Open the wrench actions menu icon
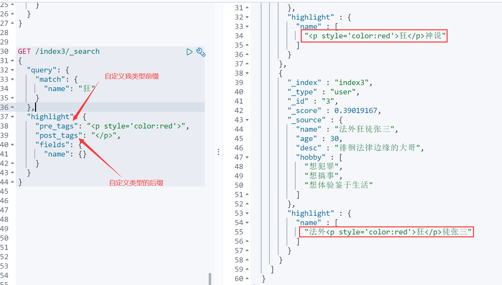 (201, 52)
